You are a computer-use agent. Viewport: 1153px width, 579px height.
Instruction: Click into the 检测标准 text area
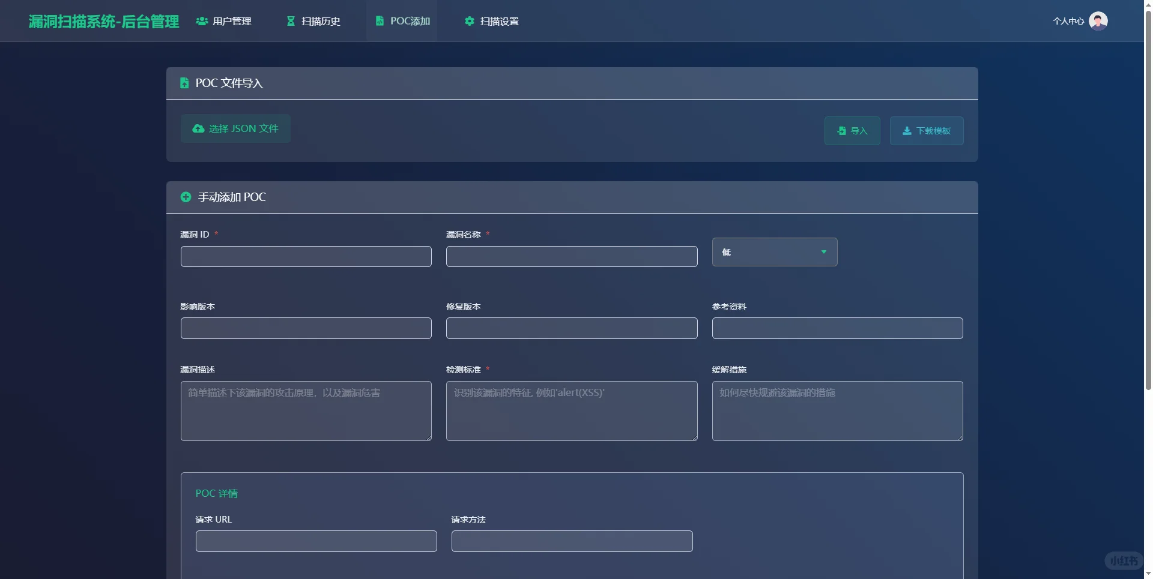[572, 411]
